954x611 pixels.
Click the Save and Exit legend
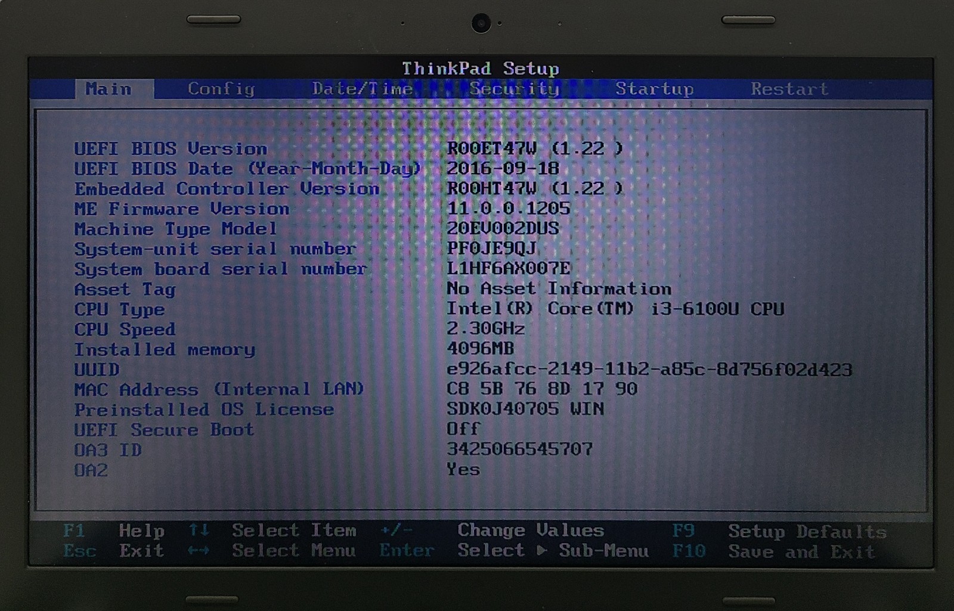tap(802, 552)
